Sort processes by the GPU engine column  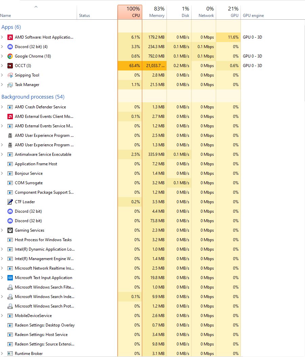pyautogui.click(x=253, y=16)
